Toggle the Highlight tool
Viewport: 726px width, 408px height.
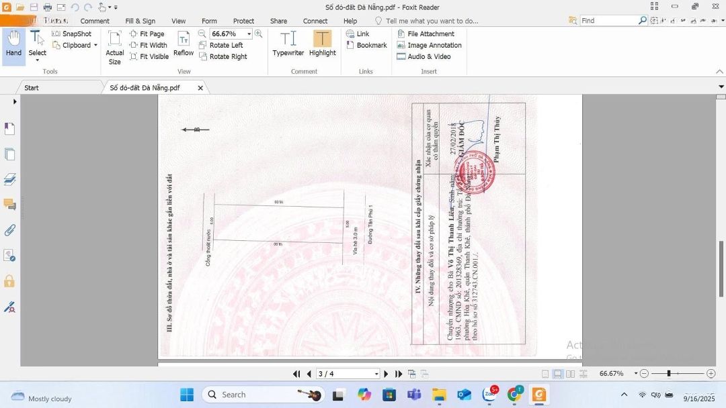click(x=322, y=43)
